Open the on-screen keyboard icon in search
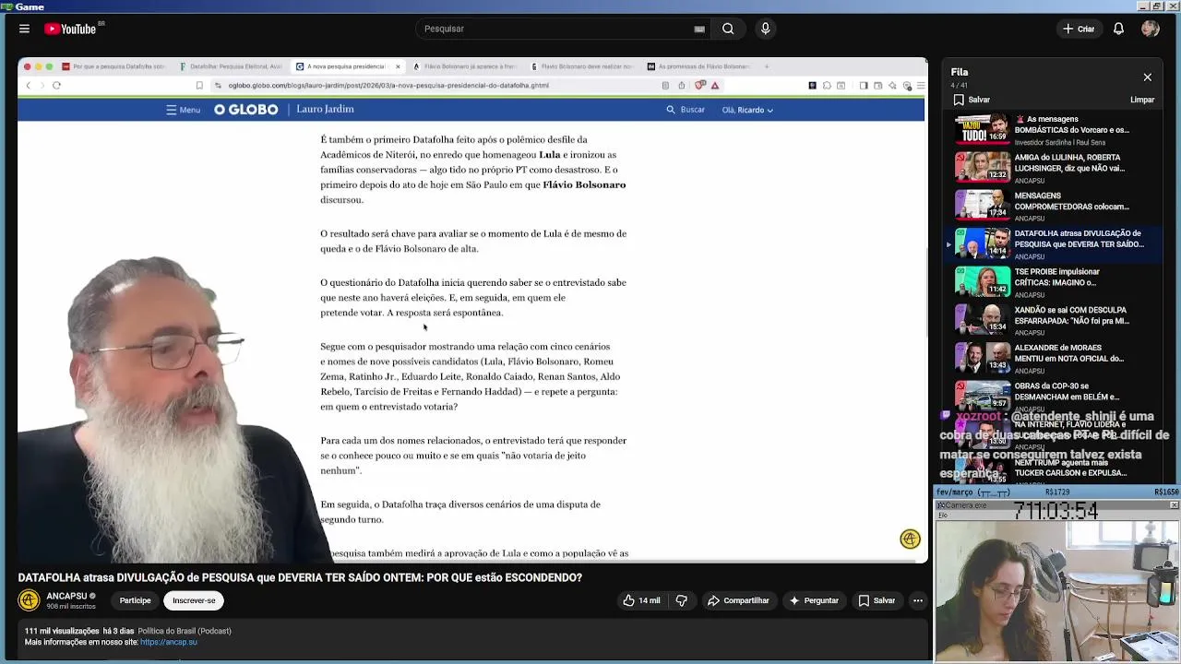1181x664 pixels. pyautogui.click(x=699, y=29)
